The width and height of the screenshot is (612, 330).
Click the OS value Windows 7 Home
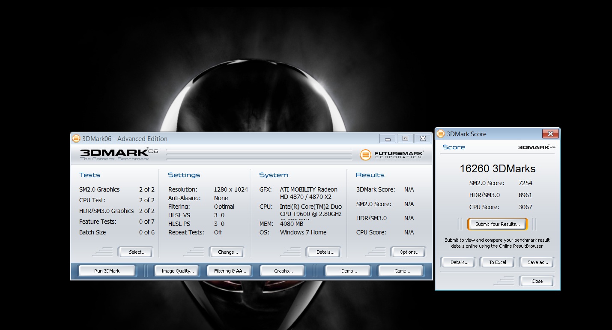click(x=303, y=232)
